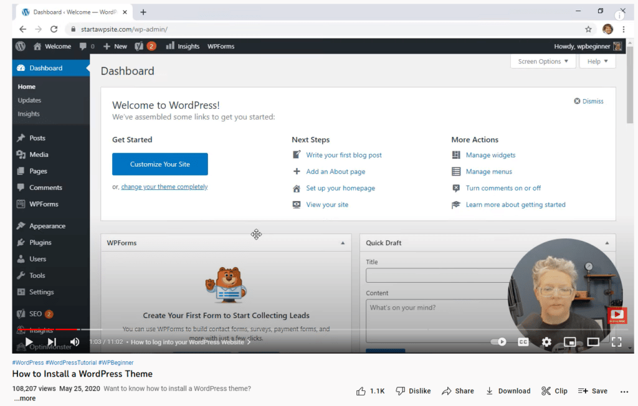The height and width of the screenshot is (406, 638).
Task: Share the video
Action: [x=458, y=391]
